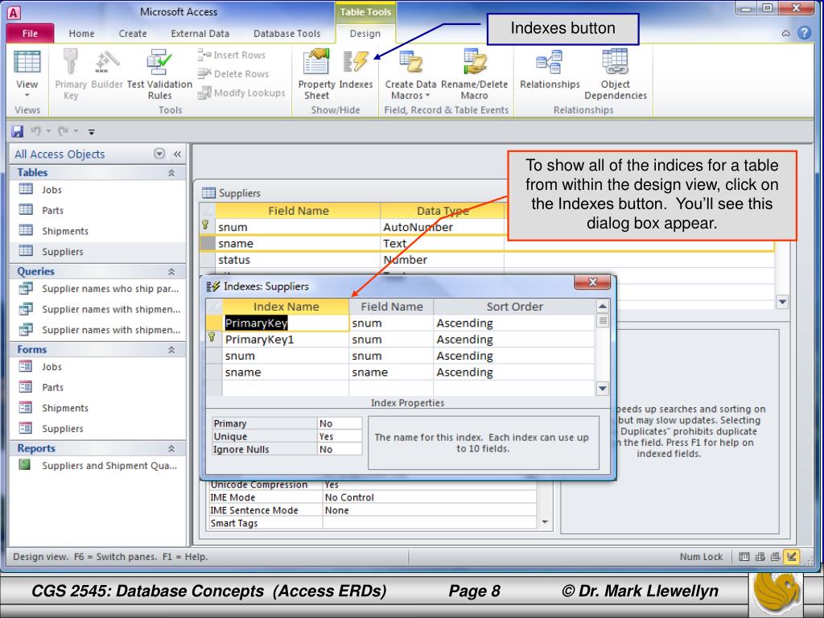Open the Relationships window from ribbon
This screenshot has width=824, height=618.
click(x=550, y=69)
